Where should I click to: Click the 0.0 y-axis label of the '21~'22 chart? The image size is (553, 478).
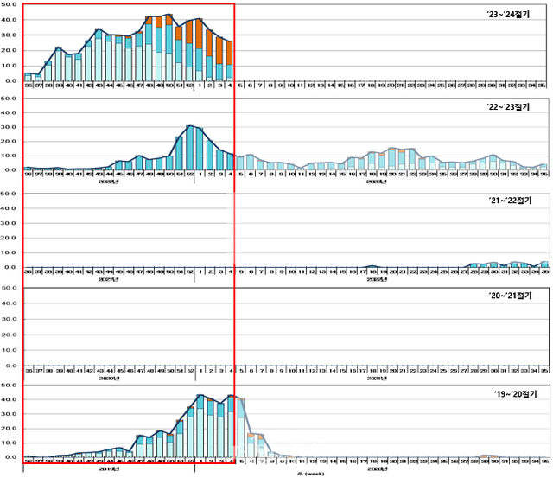(11, 268)
